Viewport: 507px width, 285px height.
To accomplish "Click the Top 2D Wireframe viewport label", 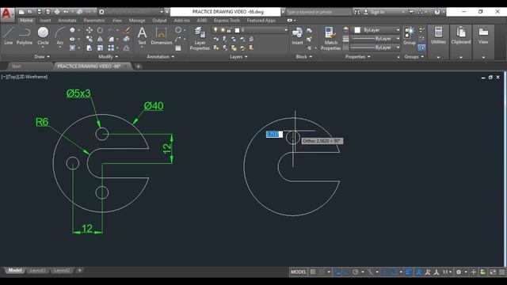I will tap(25, 77).
